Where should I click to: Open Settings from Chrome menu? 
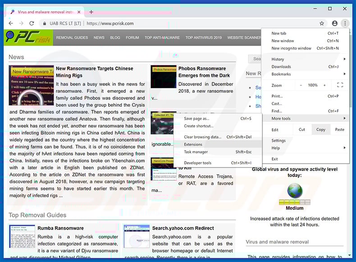click(305, 140)
